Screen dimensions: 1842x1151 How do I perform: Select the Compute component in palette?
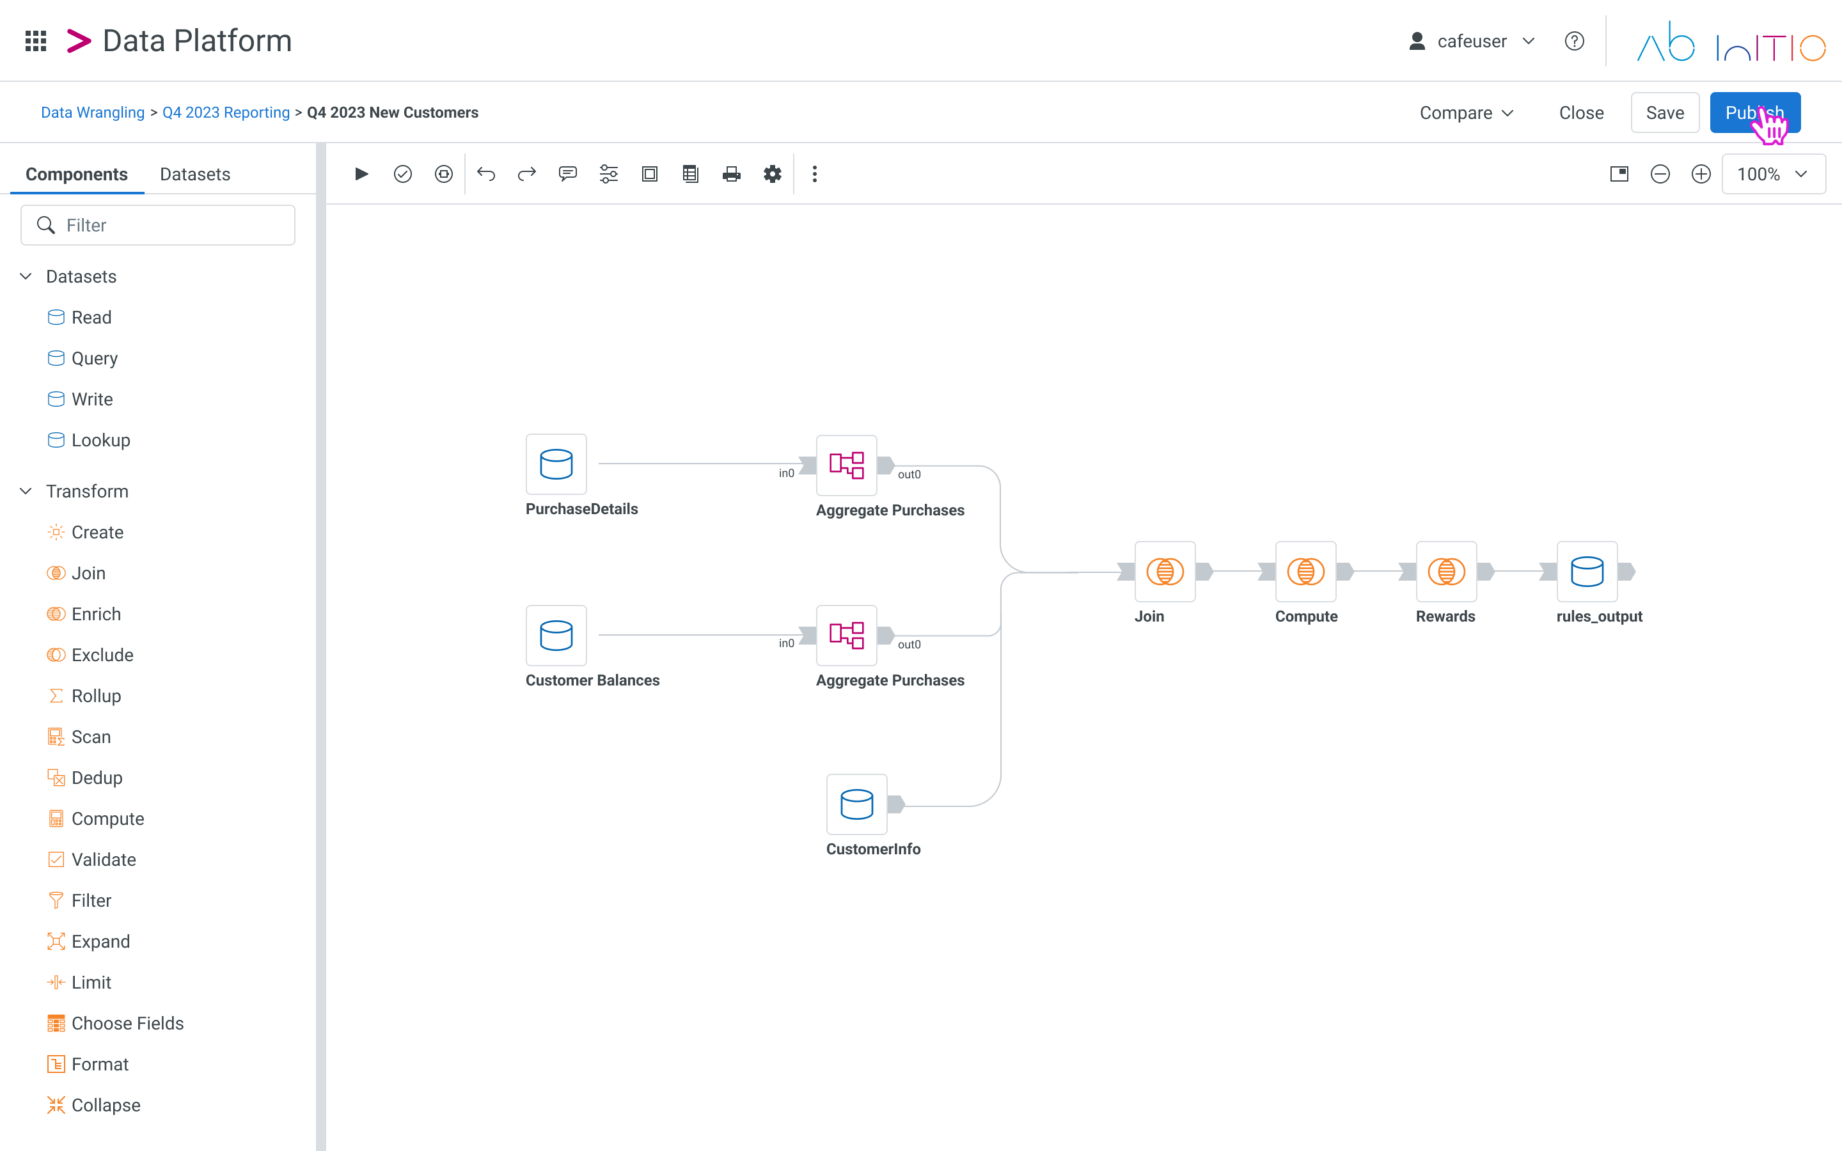pyautogui.click(x=95, y=819)
